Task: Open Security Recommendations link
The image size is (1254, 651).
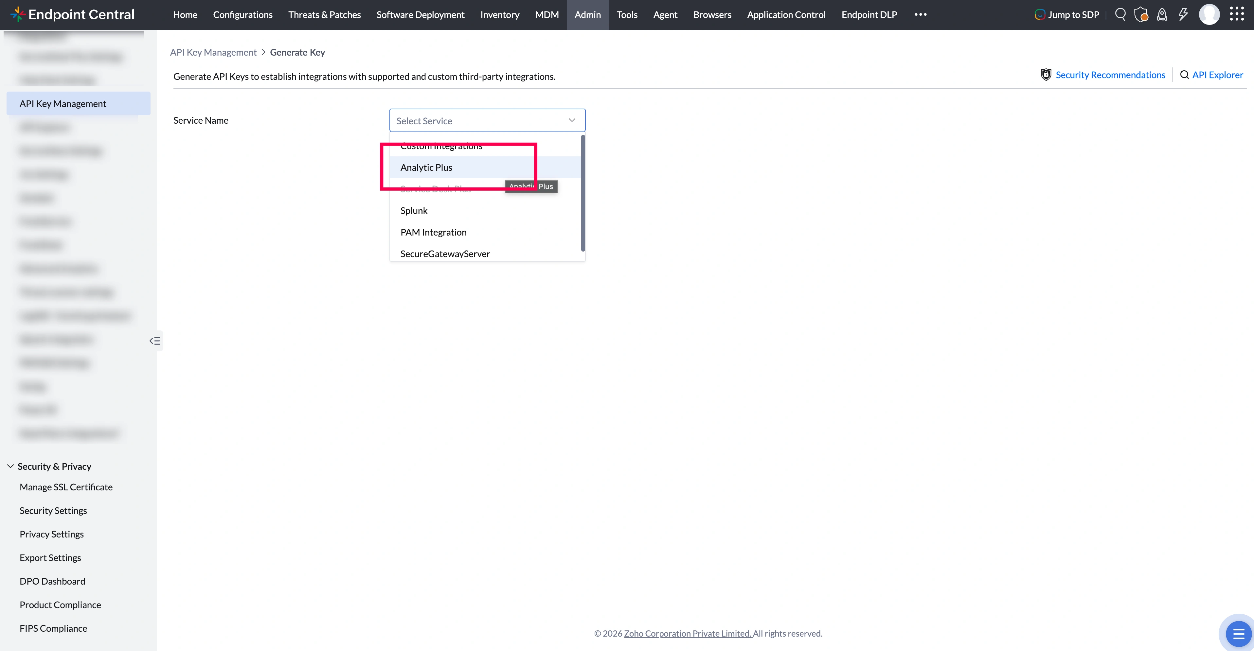Action: click(1110, 75)
